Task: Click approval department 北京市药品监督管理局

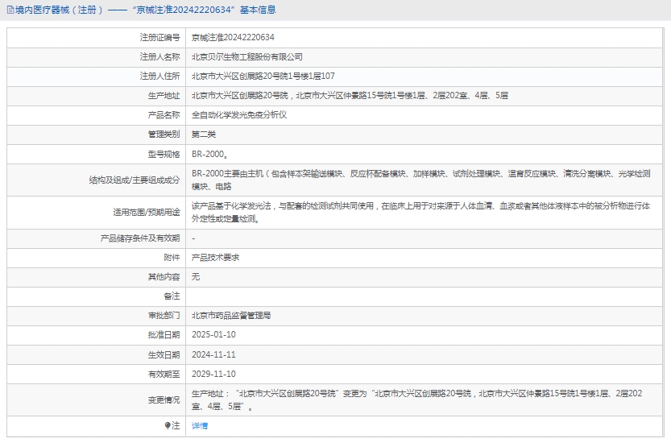Action: (231, 316)
